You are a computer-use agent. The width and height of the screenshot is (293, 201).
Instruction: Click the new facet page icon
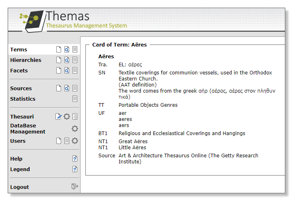[59, 70]
